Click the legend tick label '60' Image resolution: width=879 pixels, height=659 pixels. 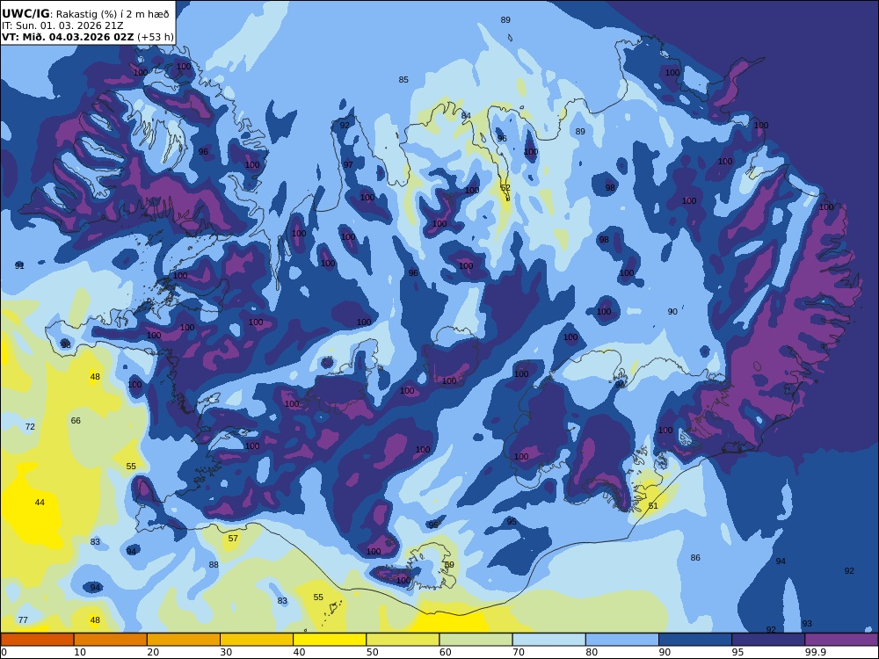click(x=445, y=652)
